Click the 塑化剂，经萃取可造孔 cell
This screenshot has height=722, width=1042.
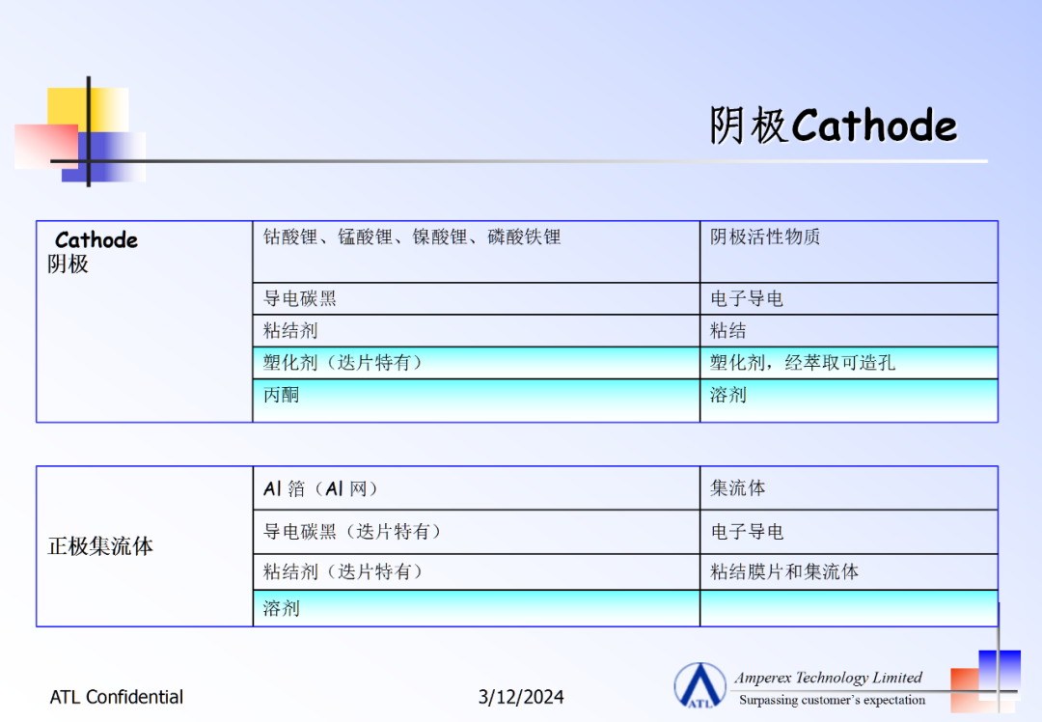click(x=849, y=363)
